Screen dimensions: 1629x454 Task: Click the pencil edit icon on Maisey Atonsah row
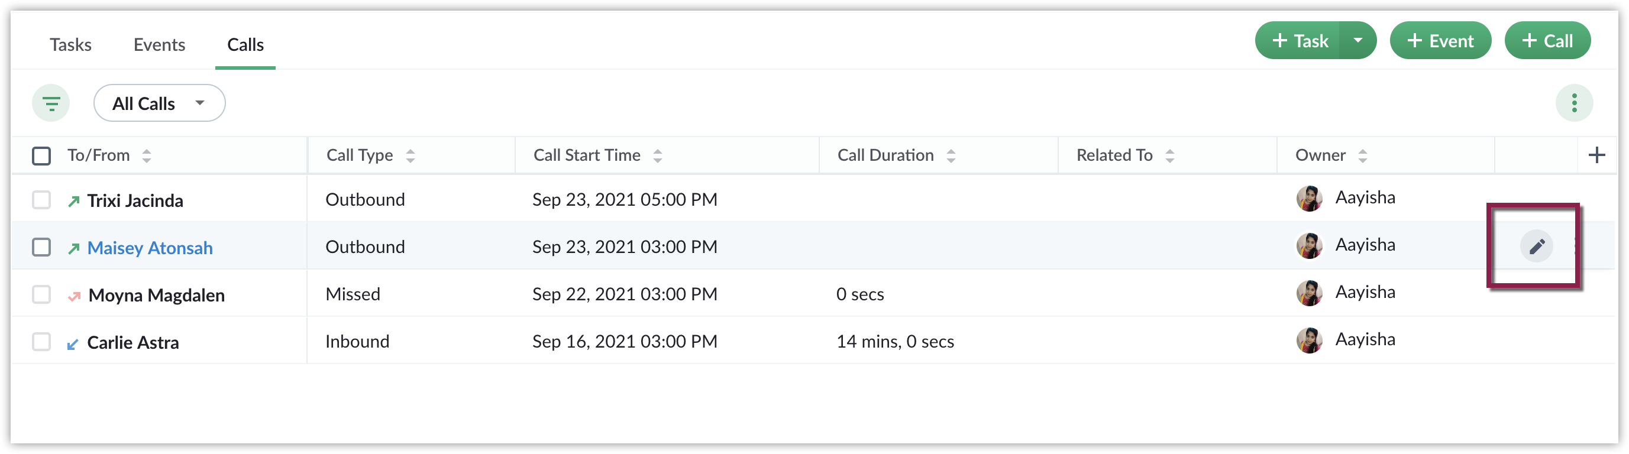(1536, 246)
